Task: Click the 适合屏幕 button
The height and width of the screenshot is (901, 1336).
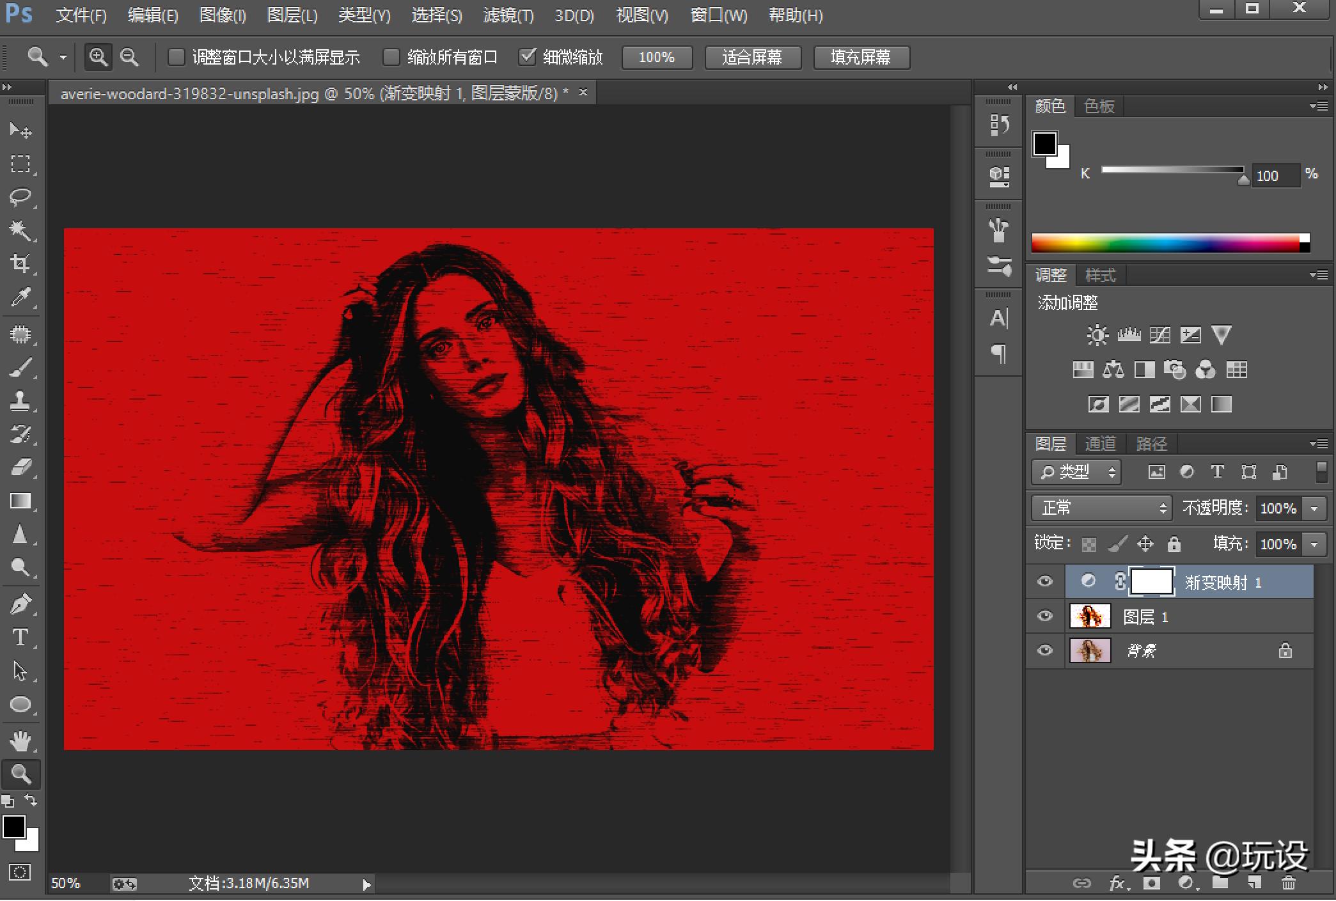Action: point(752,58)
